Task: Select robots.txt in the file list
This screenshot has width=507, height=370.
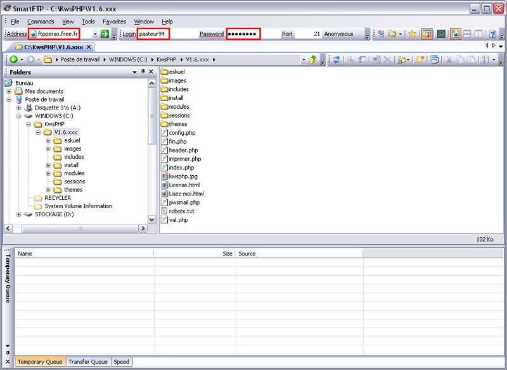Action: [182, 211]
